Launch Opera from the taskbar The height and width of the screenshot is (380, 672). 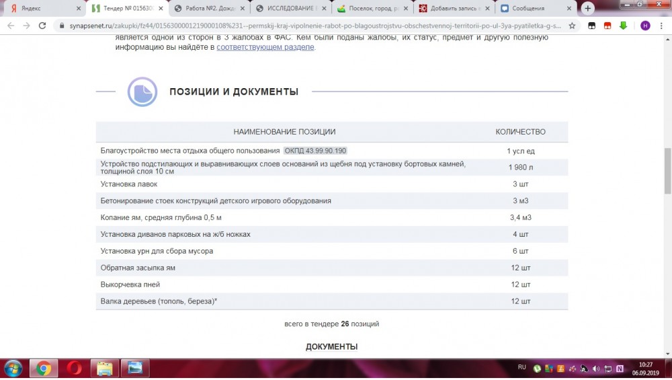point(74,368)
